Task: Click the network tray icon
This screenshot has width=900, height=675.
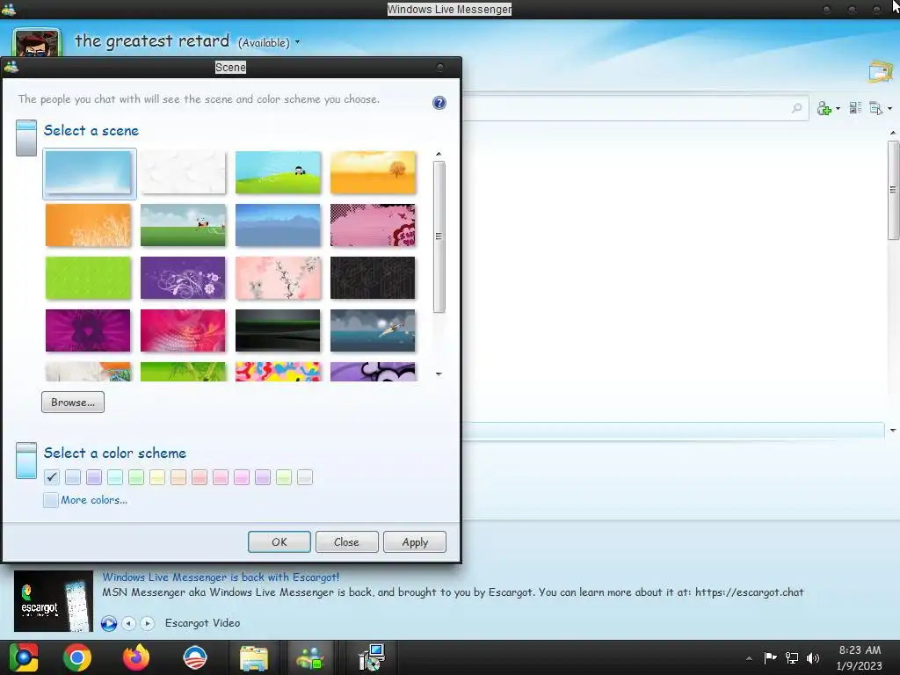Action: tap(792, 658)
